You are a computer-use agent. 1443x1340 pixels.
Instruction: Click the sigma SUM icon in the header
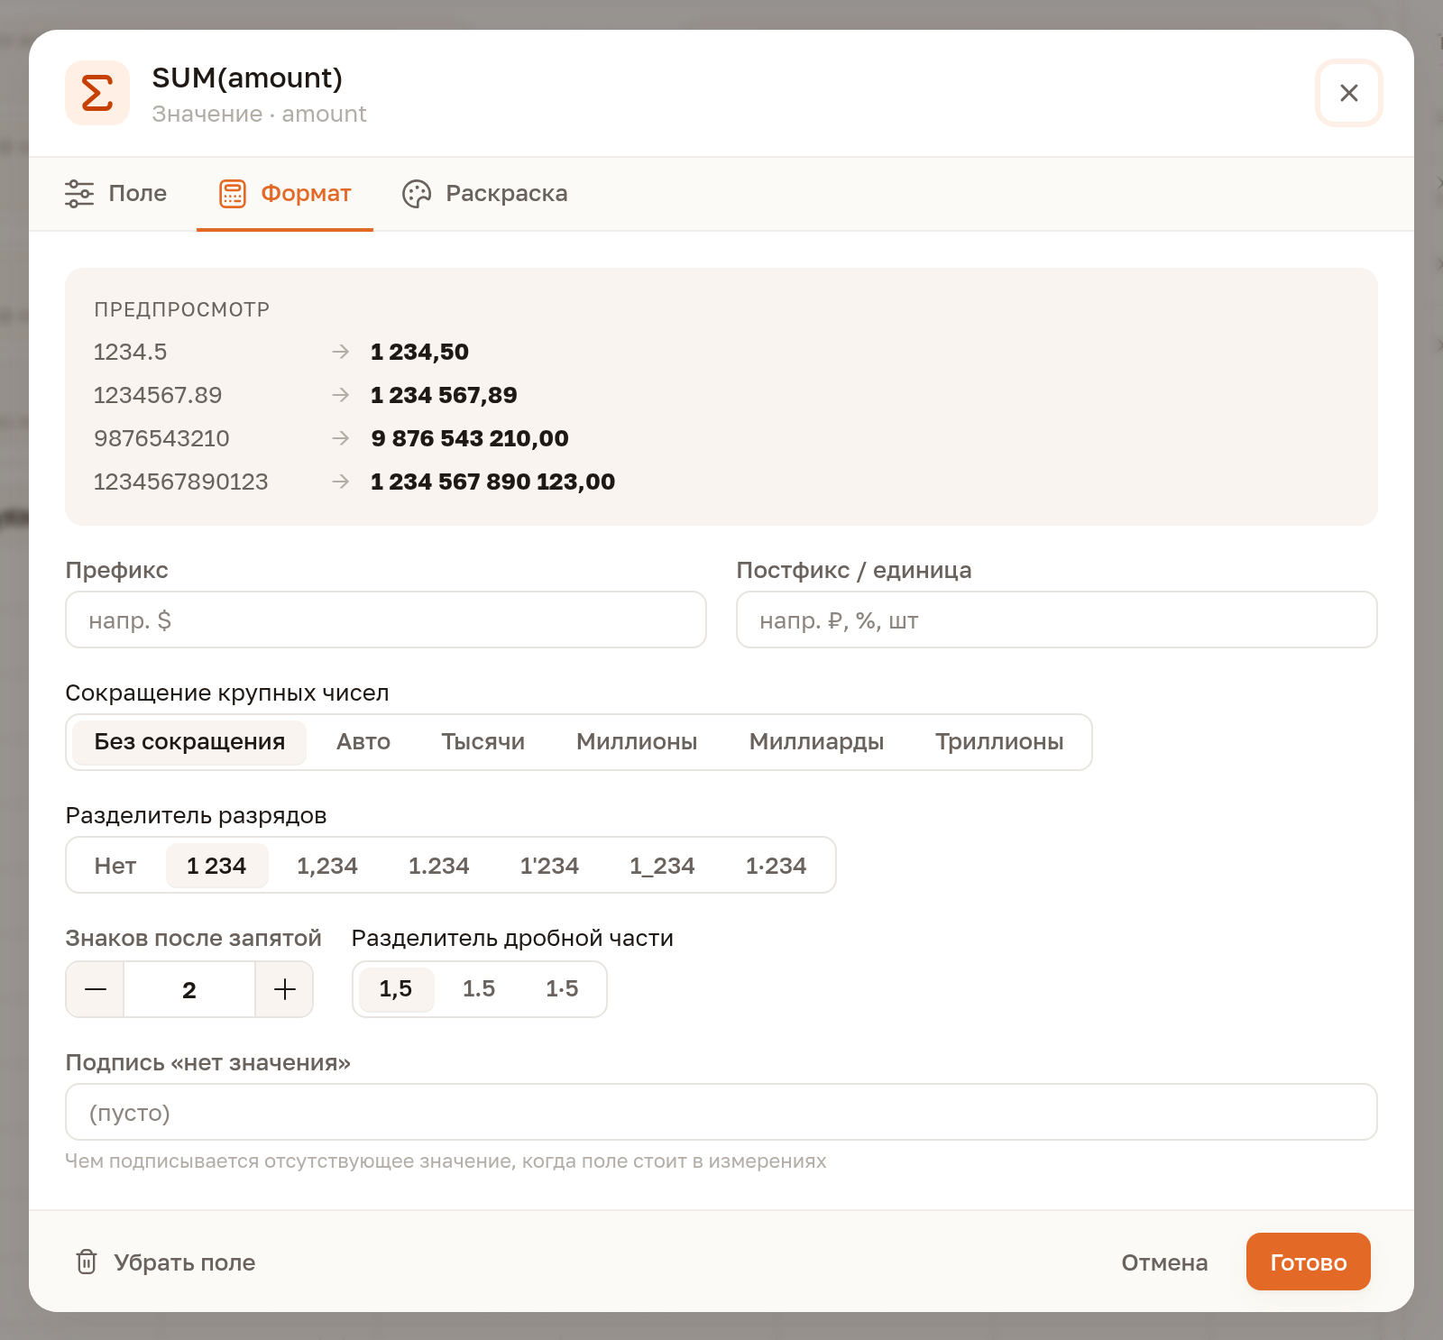(97, 93)
